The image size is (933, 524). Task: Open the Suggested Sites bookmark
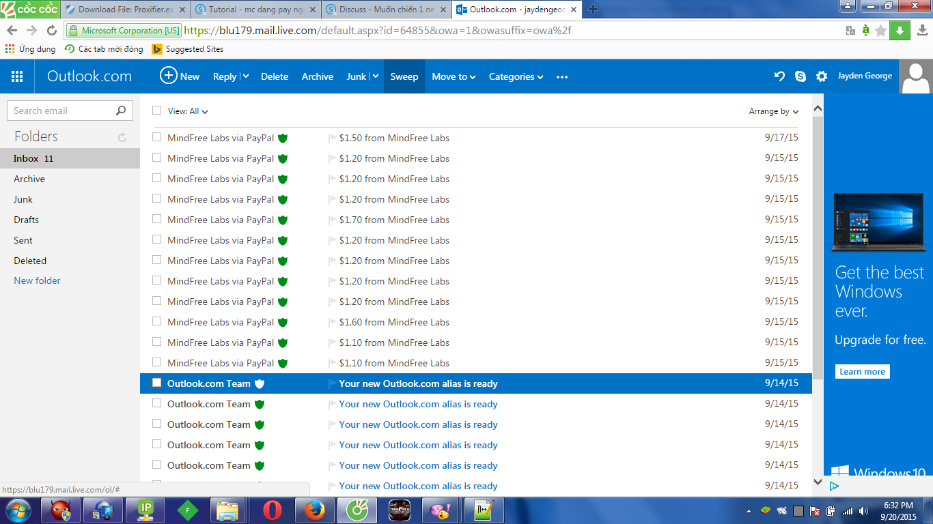[187, 49]
